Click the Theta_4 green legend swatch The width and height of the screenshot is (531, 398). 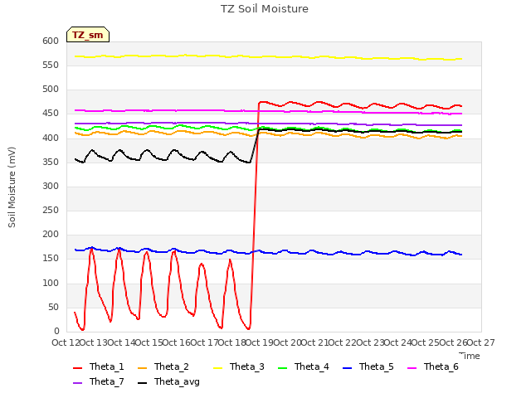tap(282, 368)
